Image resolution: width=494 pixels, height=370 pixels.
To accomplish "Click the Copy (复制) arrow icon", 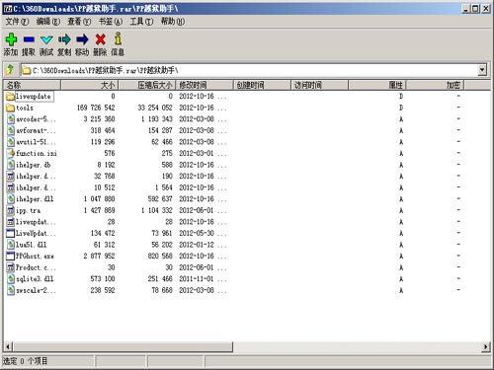I will (x=64, y=39).
